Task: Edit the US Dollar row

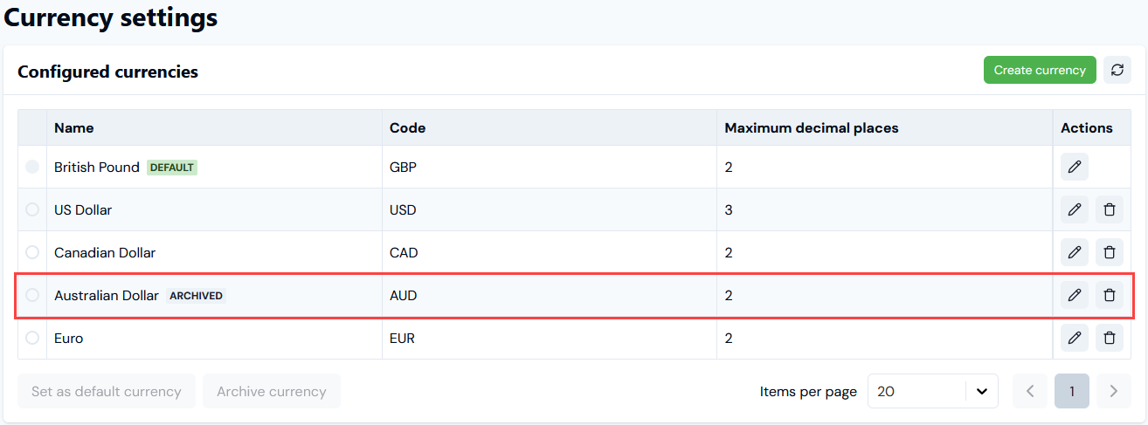Action: [1075, 209]
